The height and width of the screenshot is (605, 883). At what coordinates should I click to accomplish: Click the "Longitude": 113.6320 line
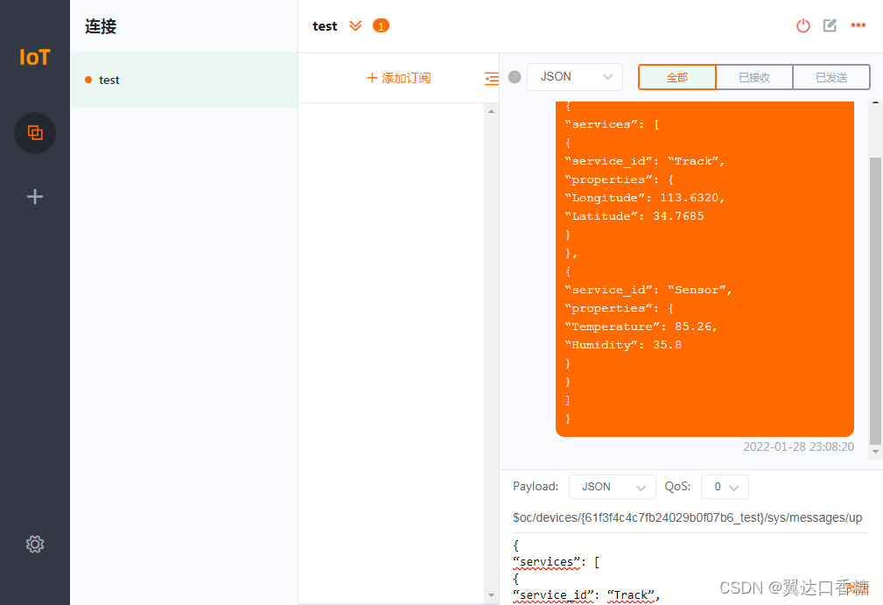(645, 198)
